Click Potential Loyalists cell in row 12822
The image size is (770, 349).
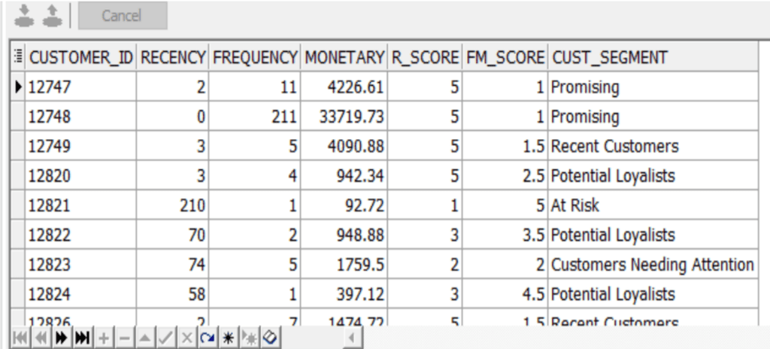[653, 235]
